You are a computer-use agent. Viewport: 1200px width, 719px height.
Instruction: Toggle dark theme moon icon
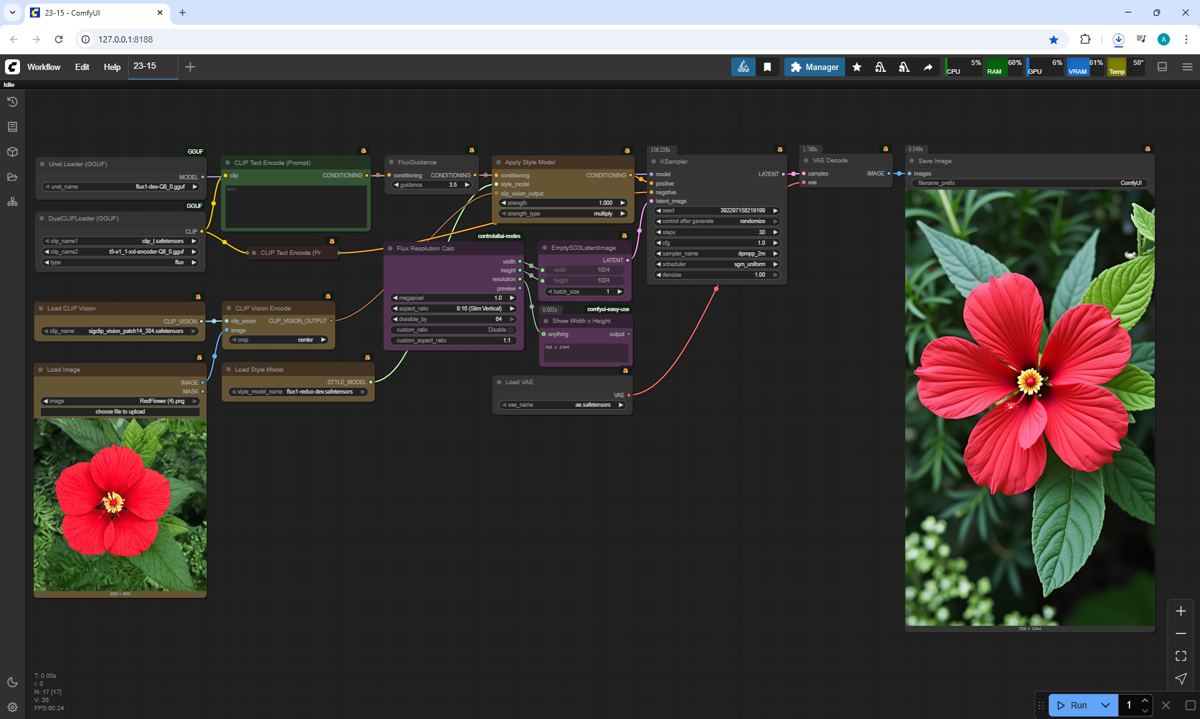(12, 682)
